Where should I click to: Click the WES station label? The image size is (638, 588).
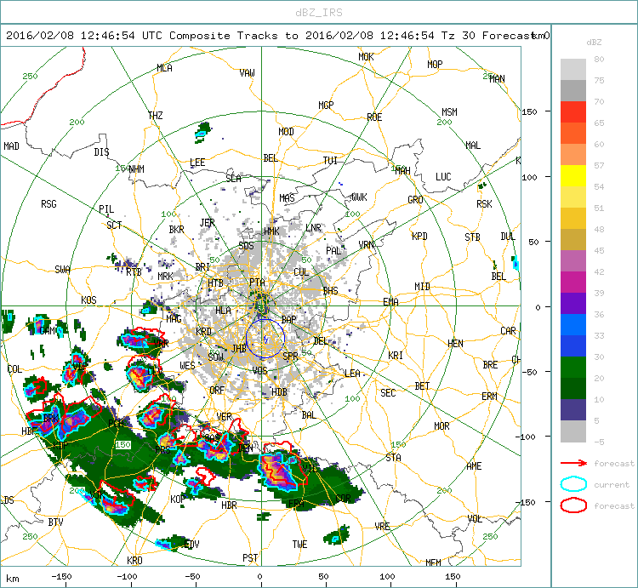[188, 365]
